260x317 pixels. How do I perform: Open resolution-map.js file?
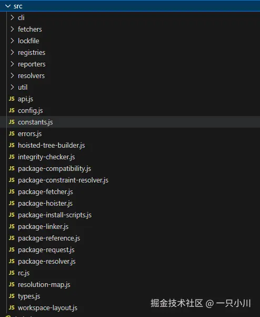coord(44,284)
